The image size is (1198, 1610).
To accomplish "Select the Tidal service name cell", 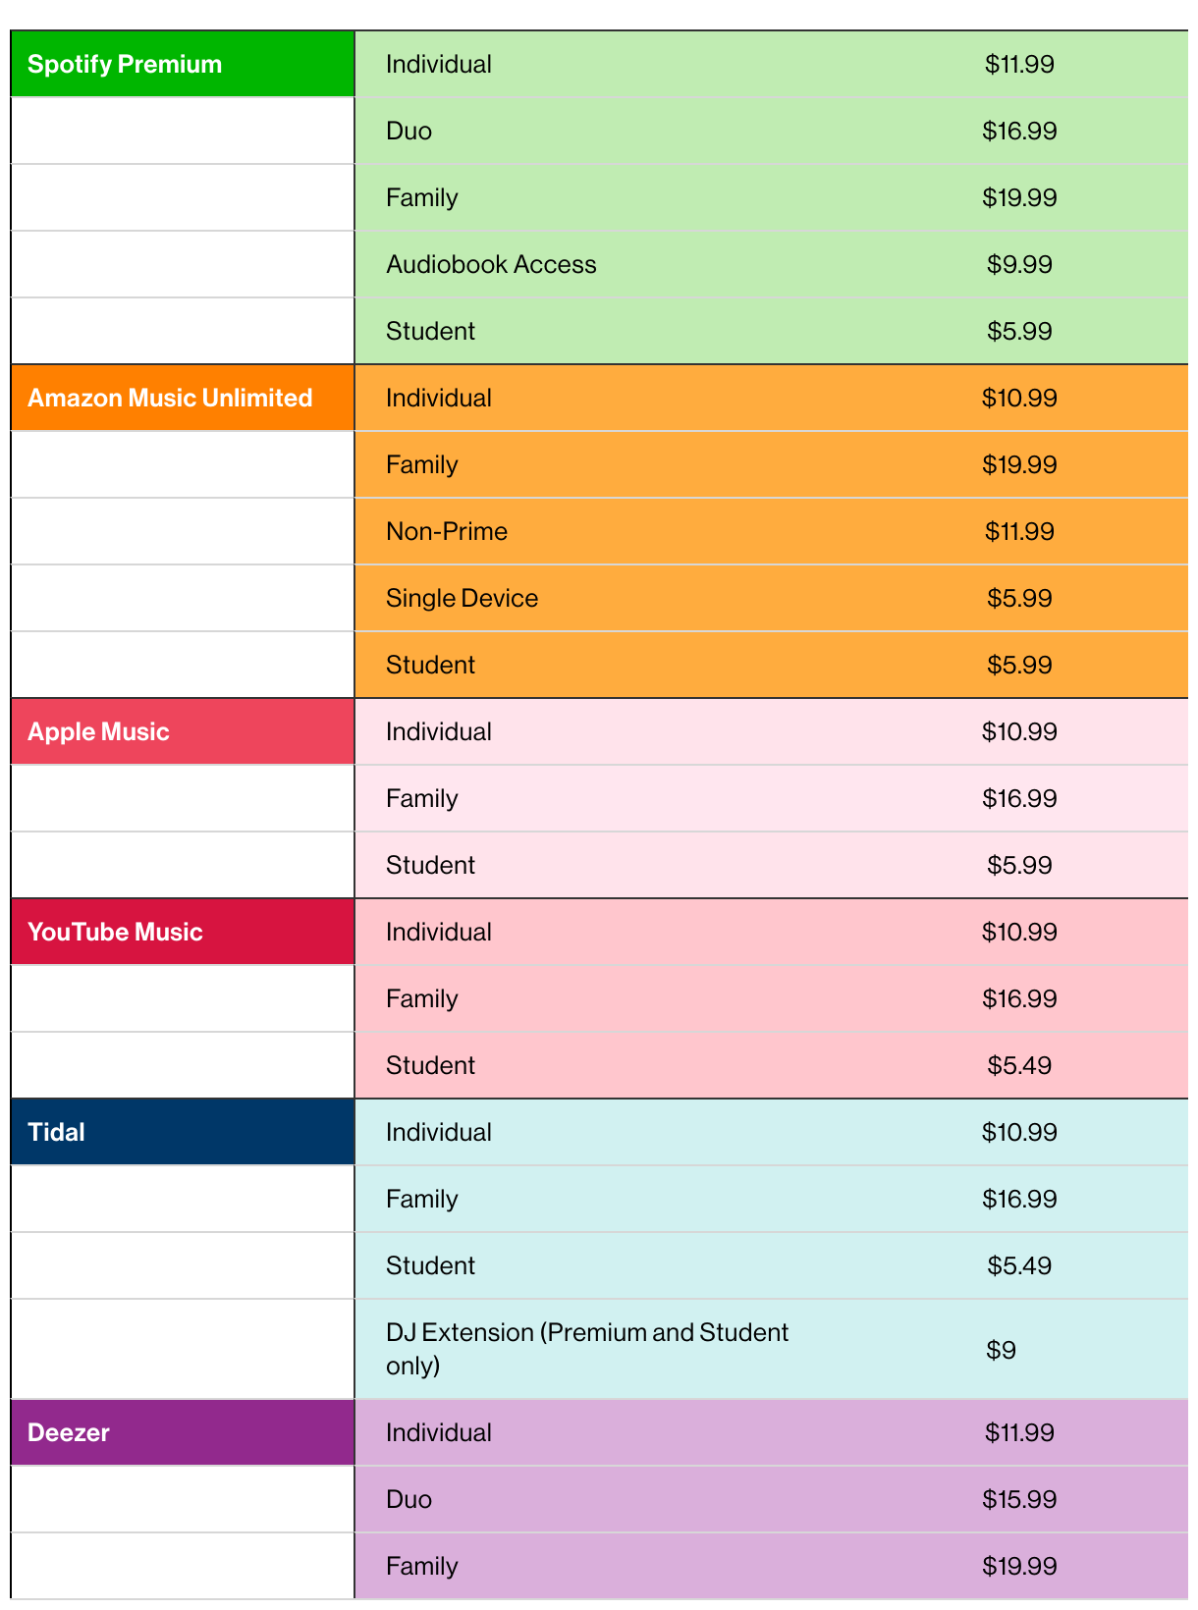I will point(56,1133).
